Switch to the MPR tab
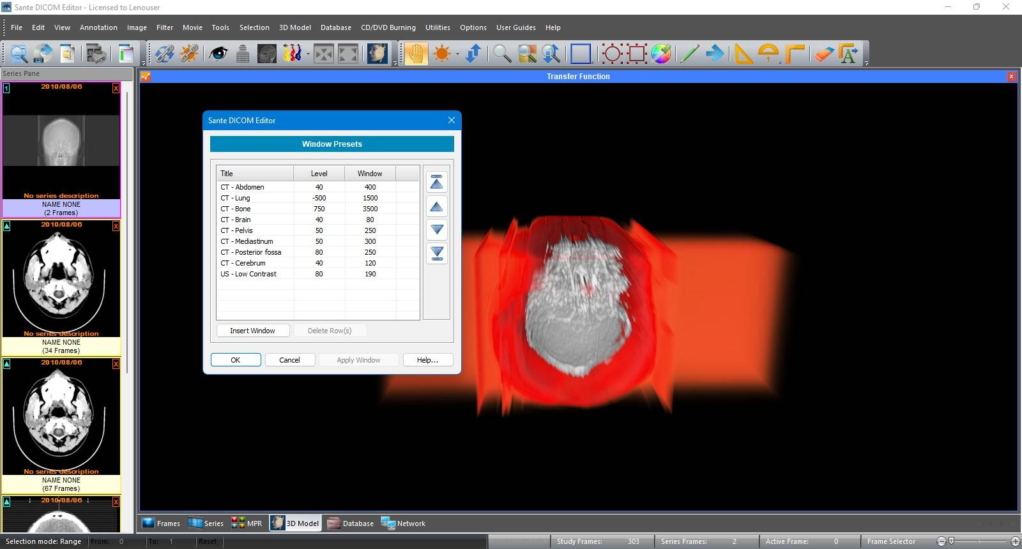This screenshot has height=549, width=1022. click(247, 523)
